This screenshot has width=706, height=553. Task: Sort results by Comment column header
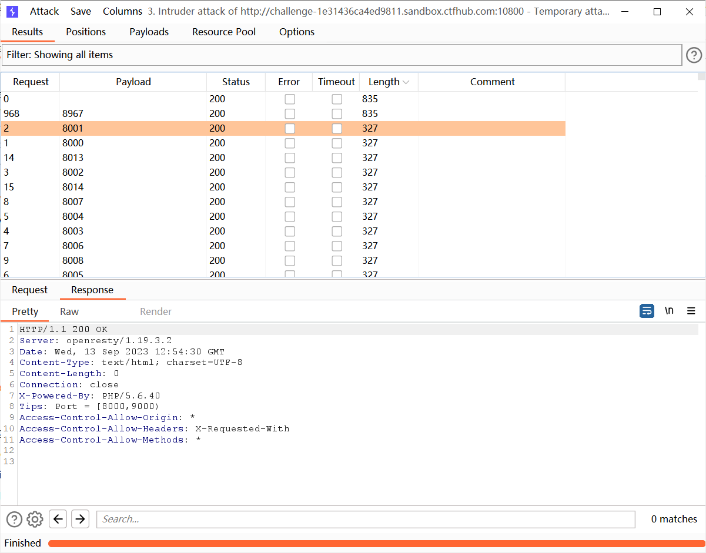[492, 82]
